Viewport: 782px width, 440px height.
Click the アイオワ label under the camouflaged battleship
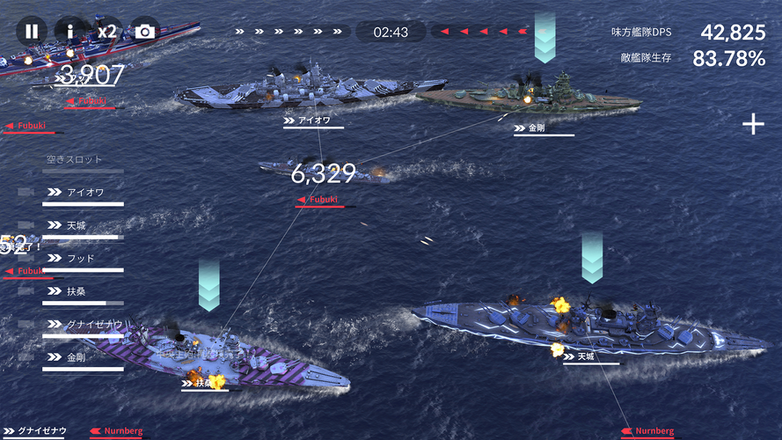(x=314, y=121)
